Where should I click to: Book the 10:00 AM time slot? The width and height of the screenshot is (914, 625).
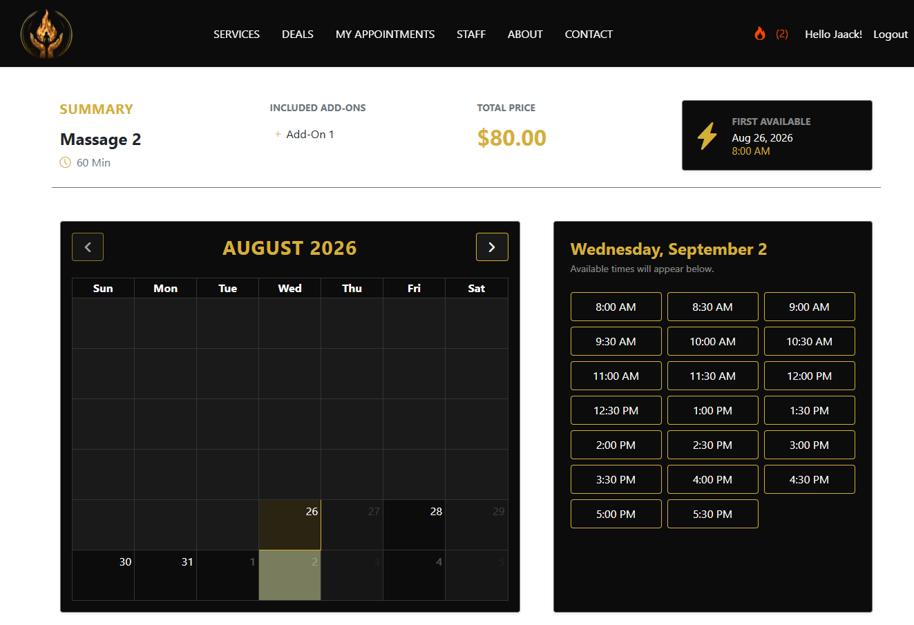(x=713, y=341)
